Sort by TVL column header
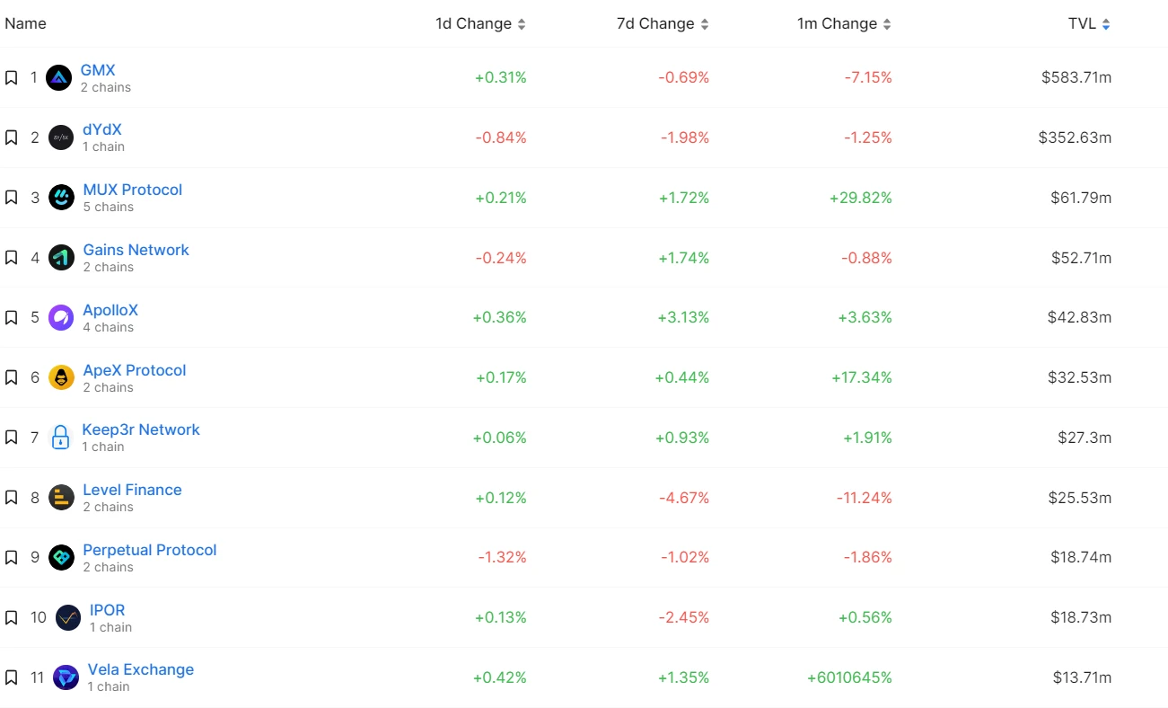The width and height of the screenshot is (1168, 708). 1088,24
